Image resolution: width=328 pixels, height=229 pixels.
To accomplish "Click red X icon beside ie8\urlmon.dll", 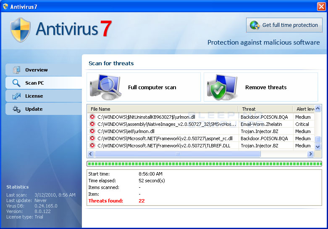I will coord(92,131).
